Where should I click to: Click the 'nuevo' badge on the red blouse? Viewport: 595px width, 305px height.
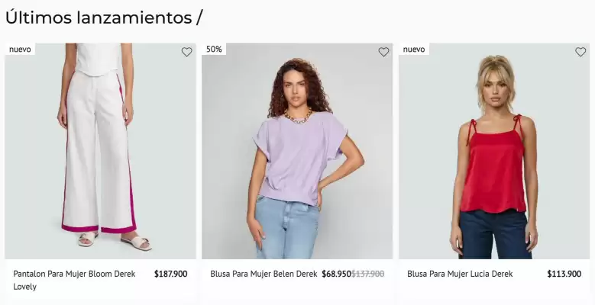[x=414, y=50]
